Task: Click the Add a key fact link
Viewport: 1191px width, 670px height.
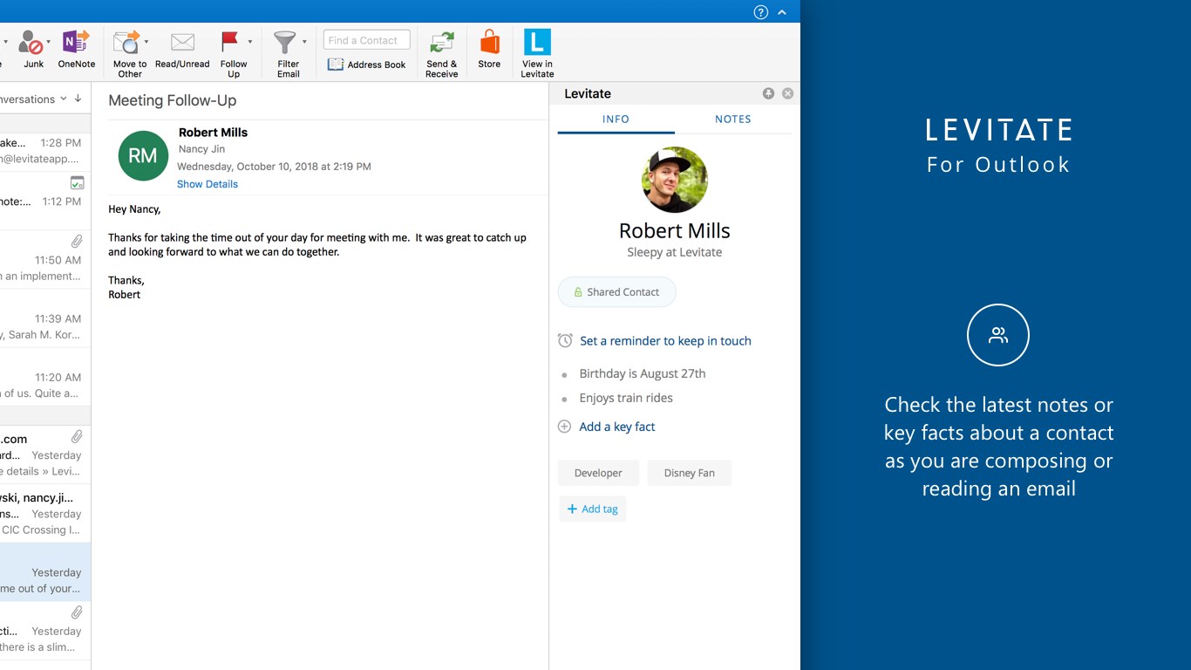Action: click(617, 427)
